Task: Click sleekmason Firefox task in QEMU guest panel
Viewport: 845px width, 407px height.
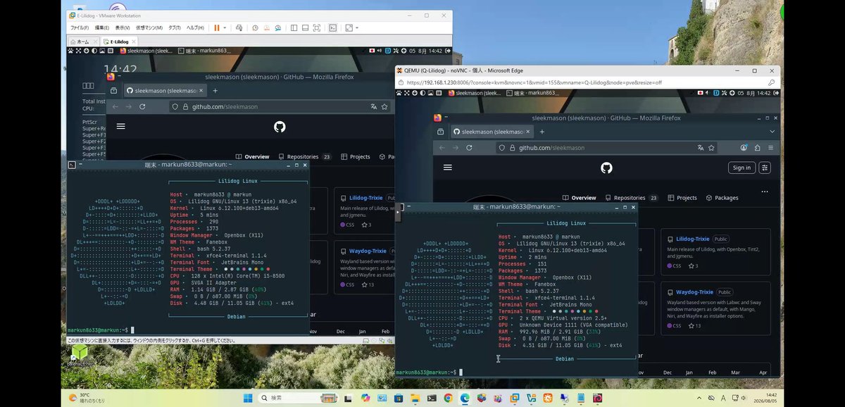Action: pos(474,93)
